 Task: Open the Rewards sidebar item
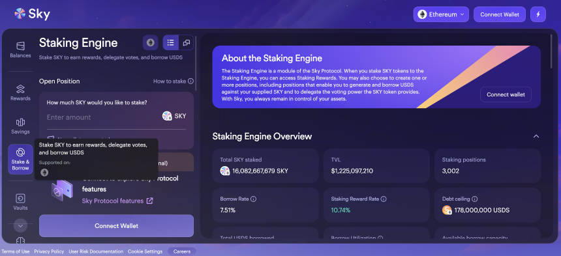pos(20,92)
